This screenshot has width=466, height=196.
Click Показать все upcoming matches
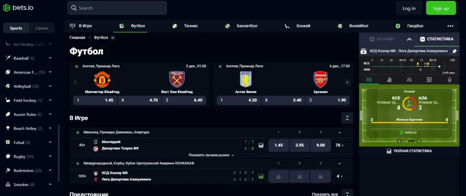325,194
